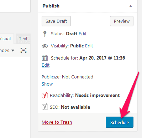
Task: Click the Preview button
Action: pyautogui.click(x=122, y=21)
